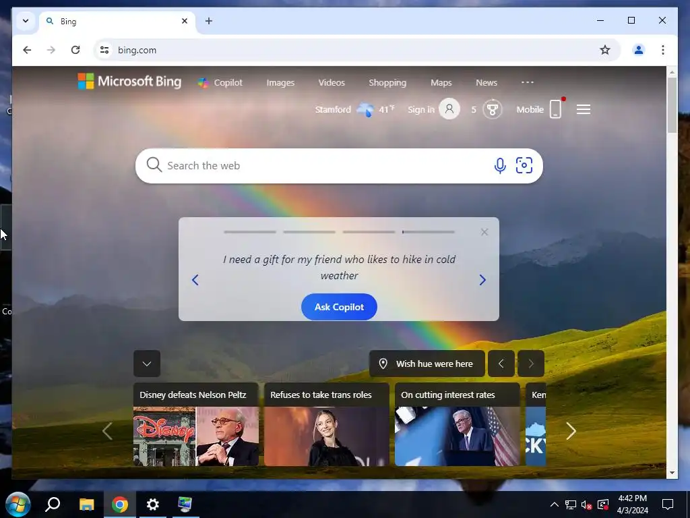Open Settings gear on taskbar
This screenshot has height=518, width=690.
click(x=153, y=505)
